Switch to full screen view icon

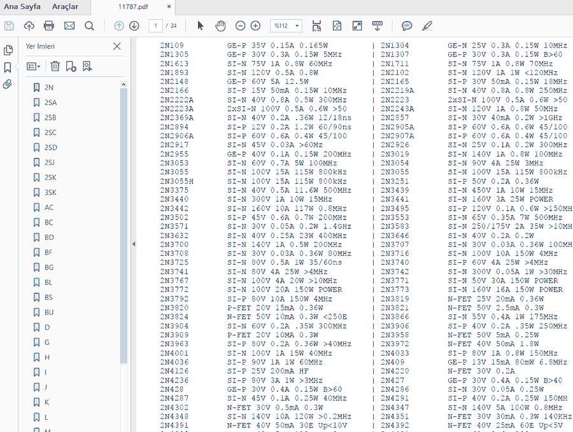(357, 26)
